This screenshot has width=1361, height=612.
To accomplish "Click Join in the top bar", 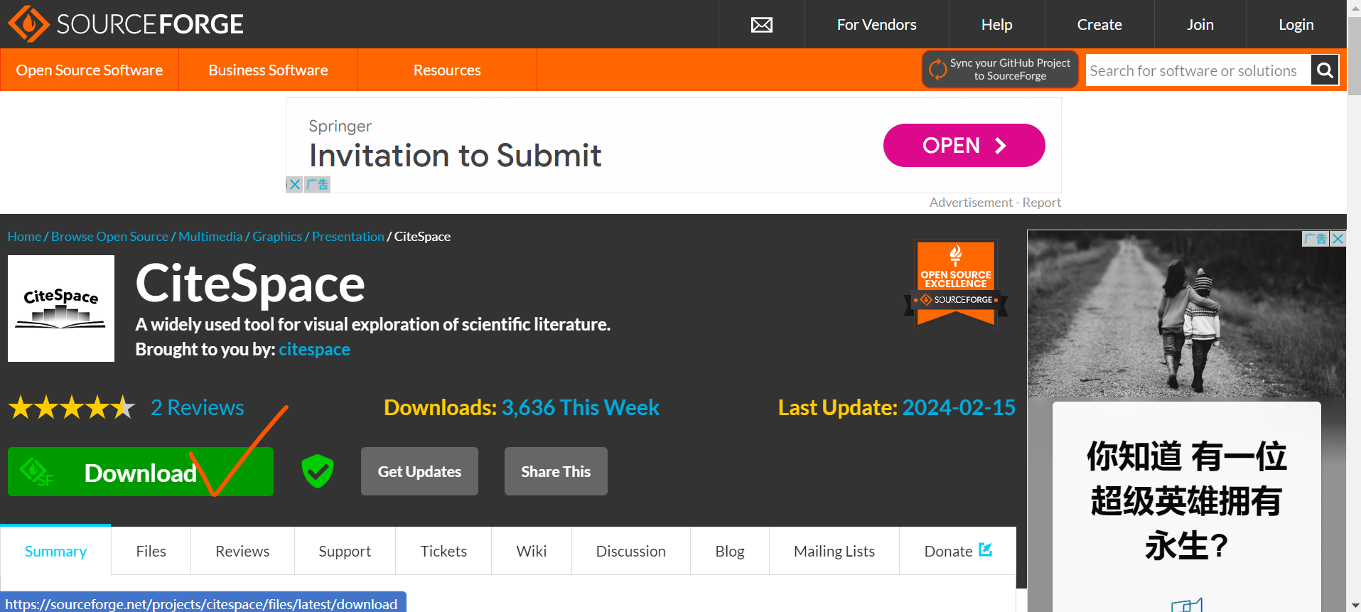I will (1200, 25).
